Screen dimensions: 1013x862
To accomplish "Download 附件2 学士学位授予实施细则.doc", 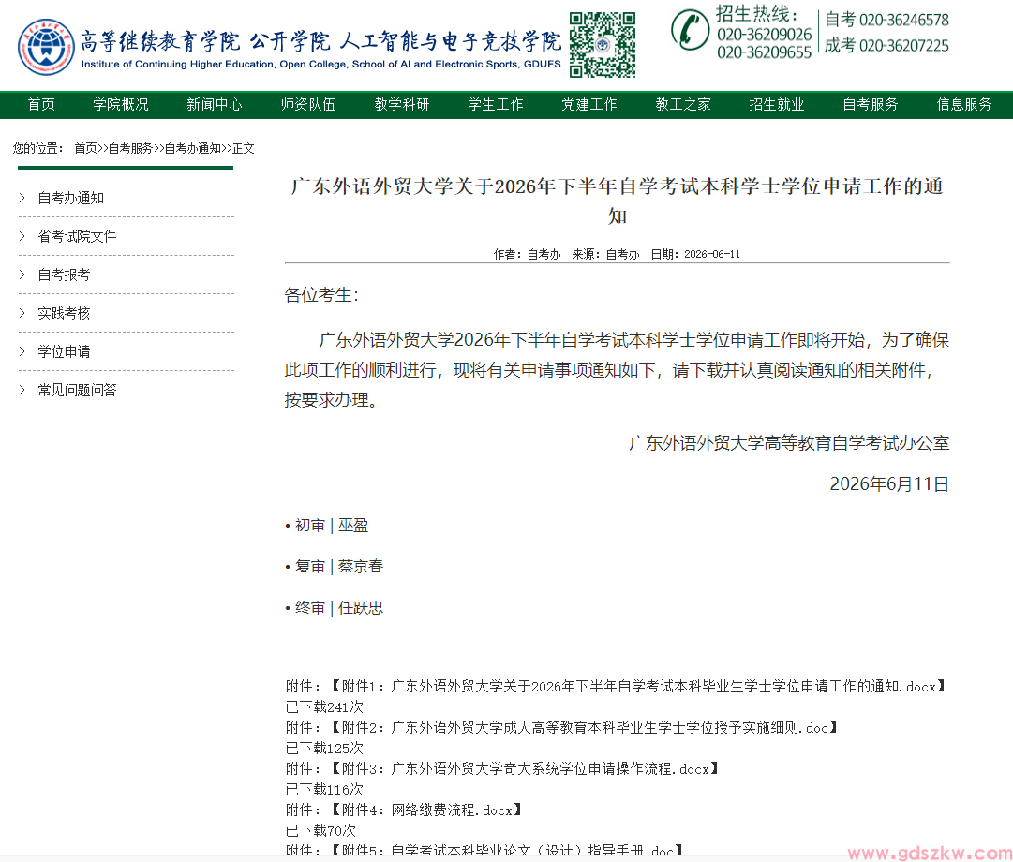I will pos(586,728).
